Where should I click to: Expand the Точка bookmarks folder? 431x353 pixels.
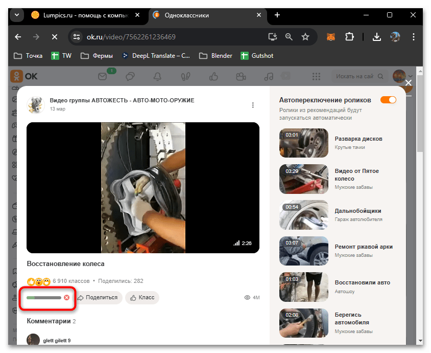click(x=27, y=56)
